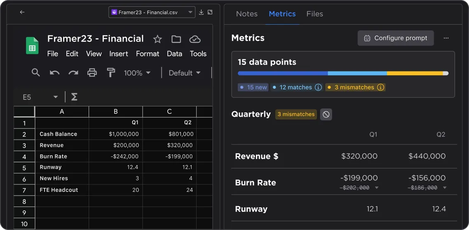Open the Format menu
Screen dimensions: 469x230
click(x=148, y=54)
